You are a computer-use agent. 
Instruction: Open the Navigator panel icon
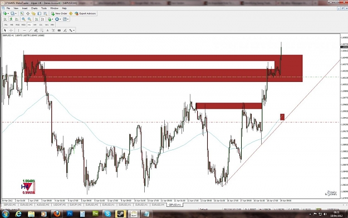click(x=33, y=13)
